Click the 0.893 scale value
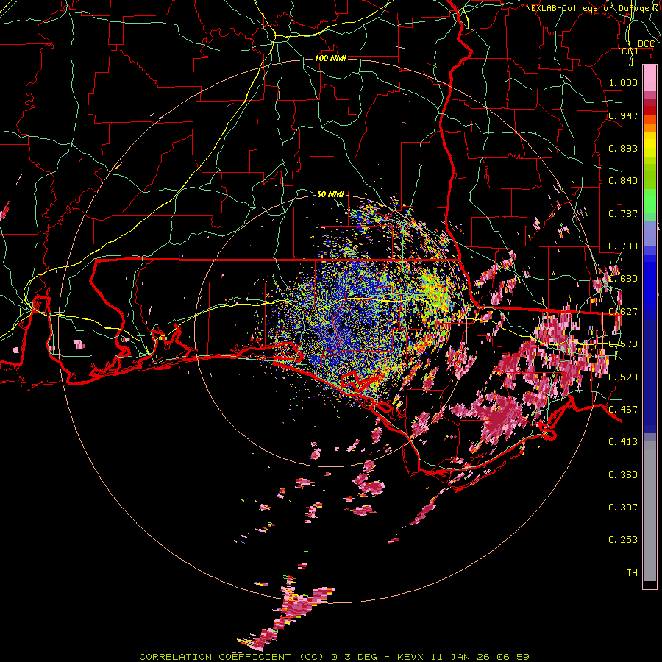This screenshot has height=662, width=662. (x=623, y=148)
